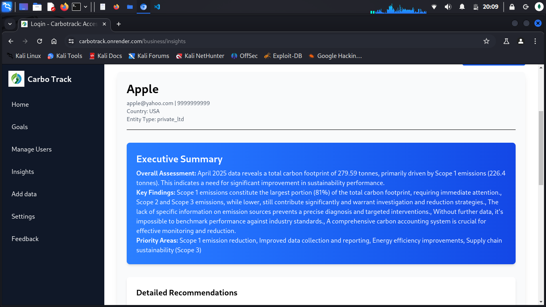Open the Kali Forums bookmark
Viewport: 546px width, 307px height.
coord(149,56)
